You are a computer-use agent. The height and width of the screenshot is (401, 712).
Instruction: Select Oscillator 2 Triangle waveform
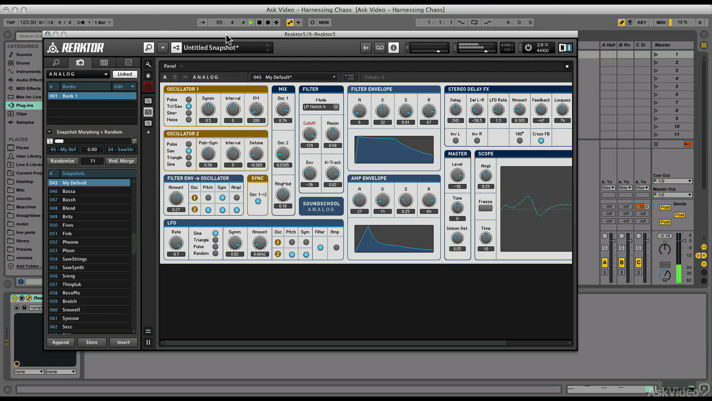pyautogui.click(x=189, y=158)
